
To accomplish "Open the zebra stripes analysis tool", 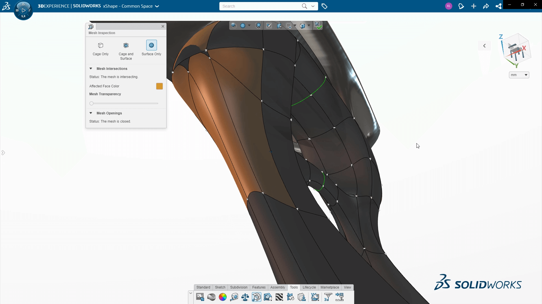I will click(x=279, y=297).
